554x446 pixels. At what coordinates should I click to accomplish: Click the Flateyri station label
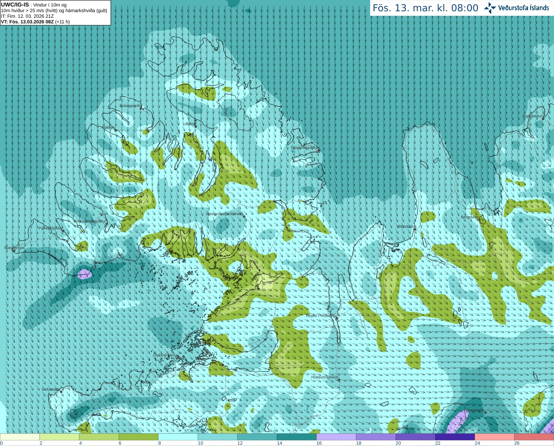pos(108,127)
